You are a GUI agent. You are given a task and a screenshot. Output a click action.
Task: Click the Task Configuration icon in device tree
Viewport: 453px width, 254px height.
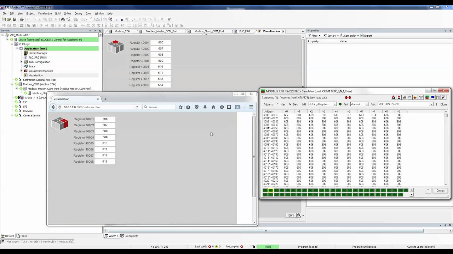click(25, 62)
